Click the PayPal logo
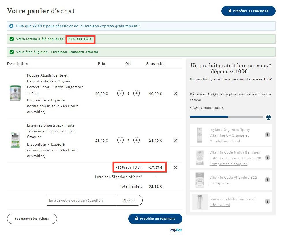Screen dimensions: 288x236 coord(175,230)
